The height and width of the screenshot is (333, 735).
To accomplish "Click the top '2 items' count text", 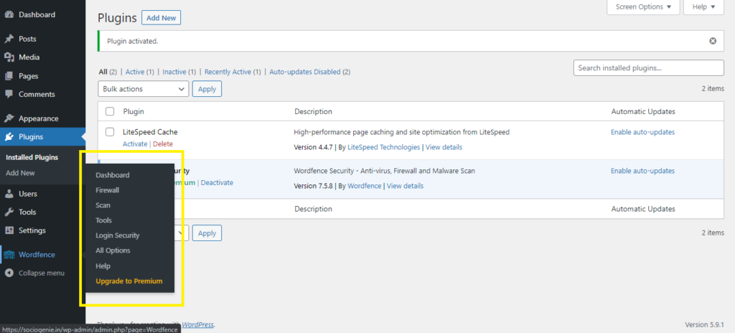I will pyautogui.click(x=713, y=89).
